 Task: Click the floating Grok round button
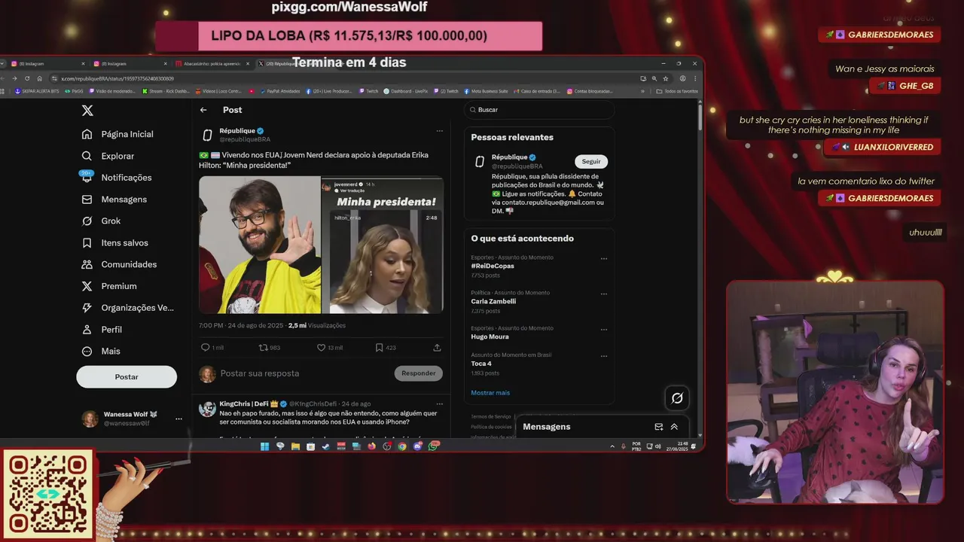[676, 398]
